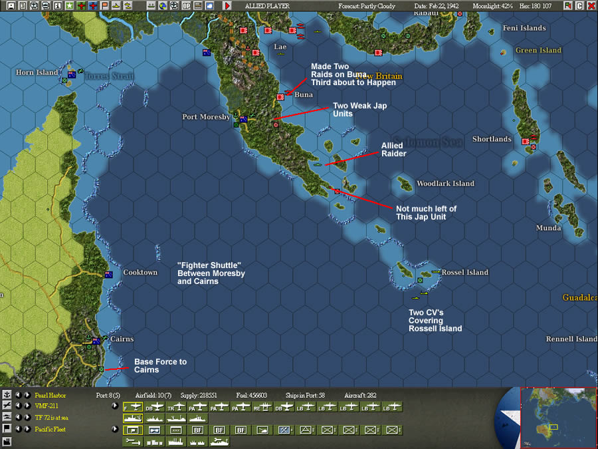
Task: Click the Cairns map label
Action: point(122,339)
